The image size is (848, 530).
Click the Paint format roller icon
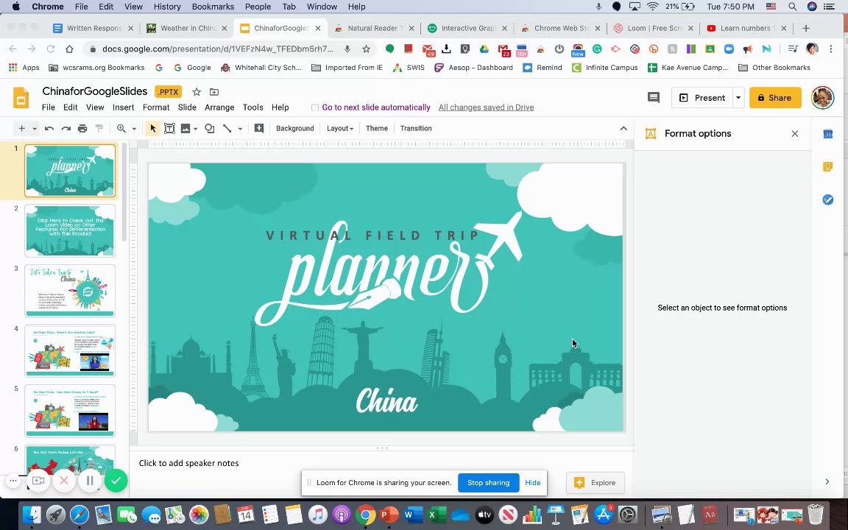point(99,128)
